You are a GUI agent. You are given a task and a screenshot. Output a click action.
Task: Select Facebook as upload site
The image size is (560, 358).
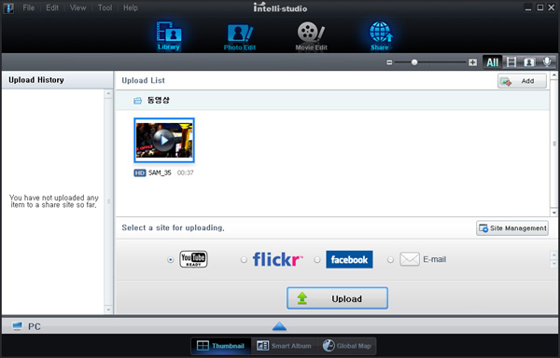(317, 259)
